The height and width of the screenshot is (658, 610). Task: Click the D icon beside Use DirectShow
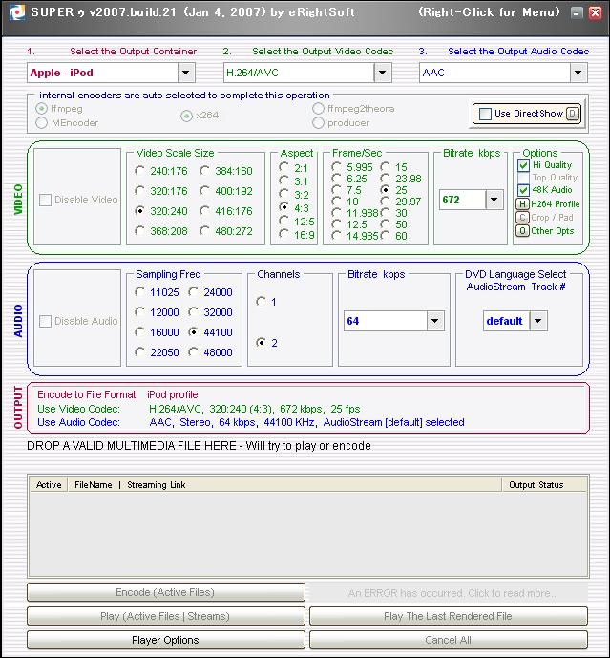point(573,114)
